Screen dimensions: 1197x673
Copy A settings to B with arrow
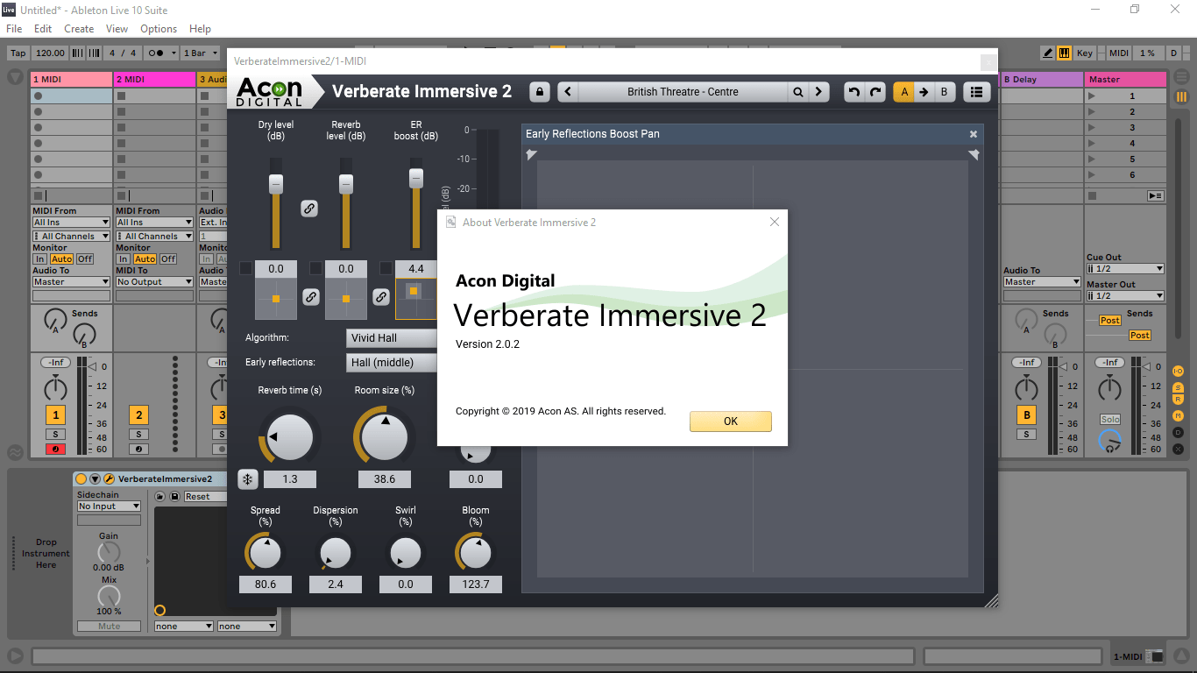924,91
